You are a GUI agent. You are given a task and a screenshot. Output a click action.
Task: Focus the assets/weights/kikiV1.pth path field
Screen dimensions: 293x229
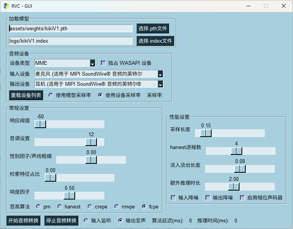(71, 28)
